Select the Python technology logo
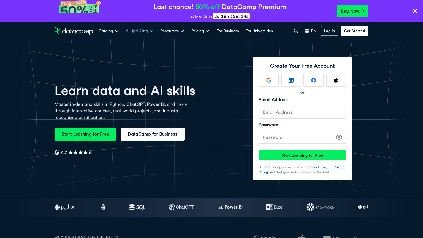Viewport: 423px width, 238px height. click(66, 207)
